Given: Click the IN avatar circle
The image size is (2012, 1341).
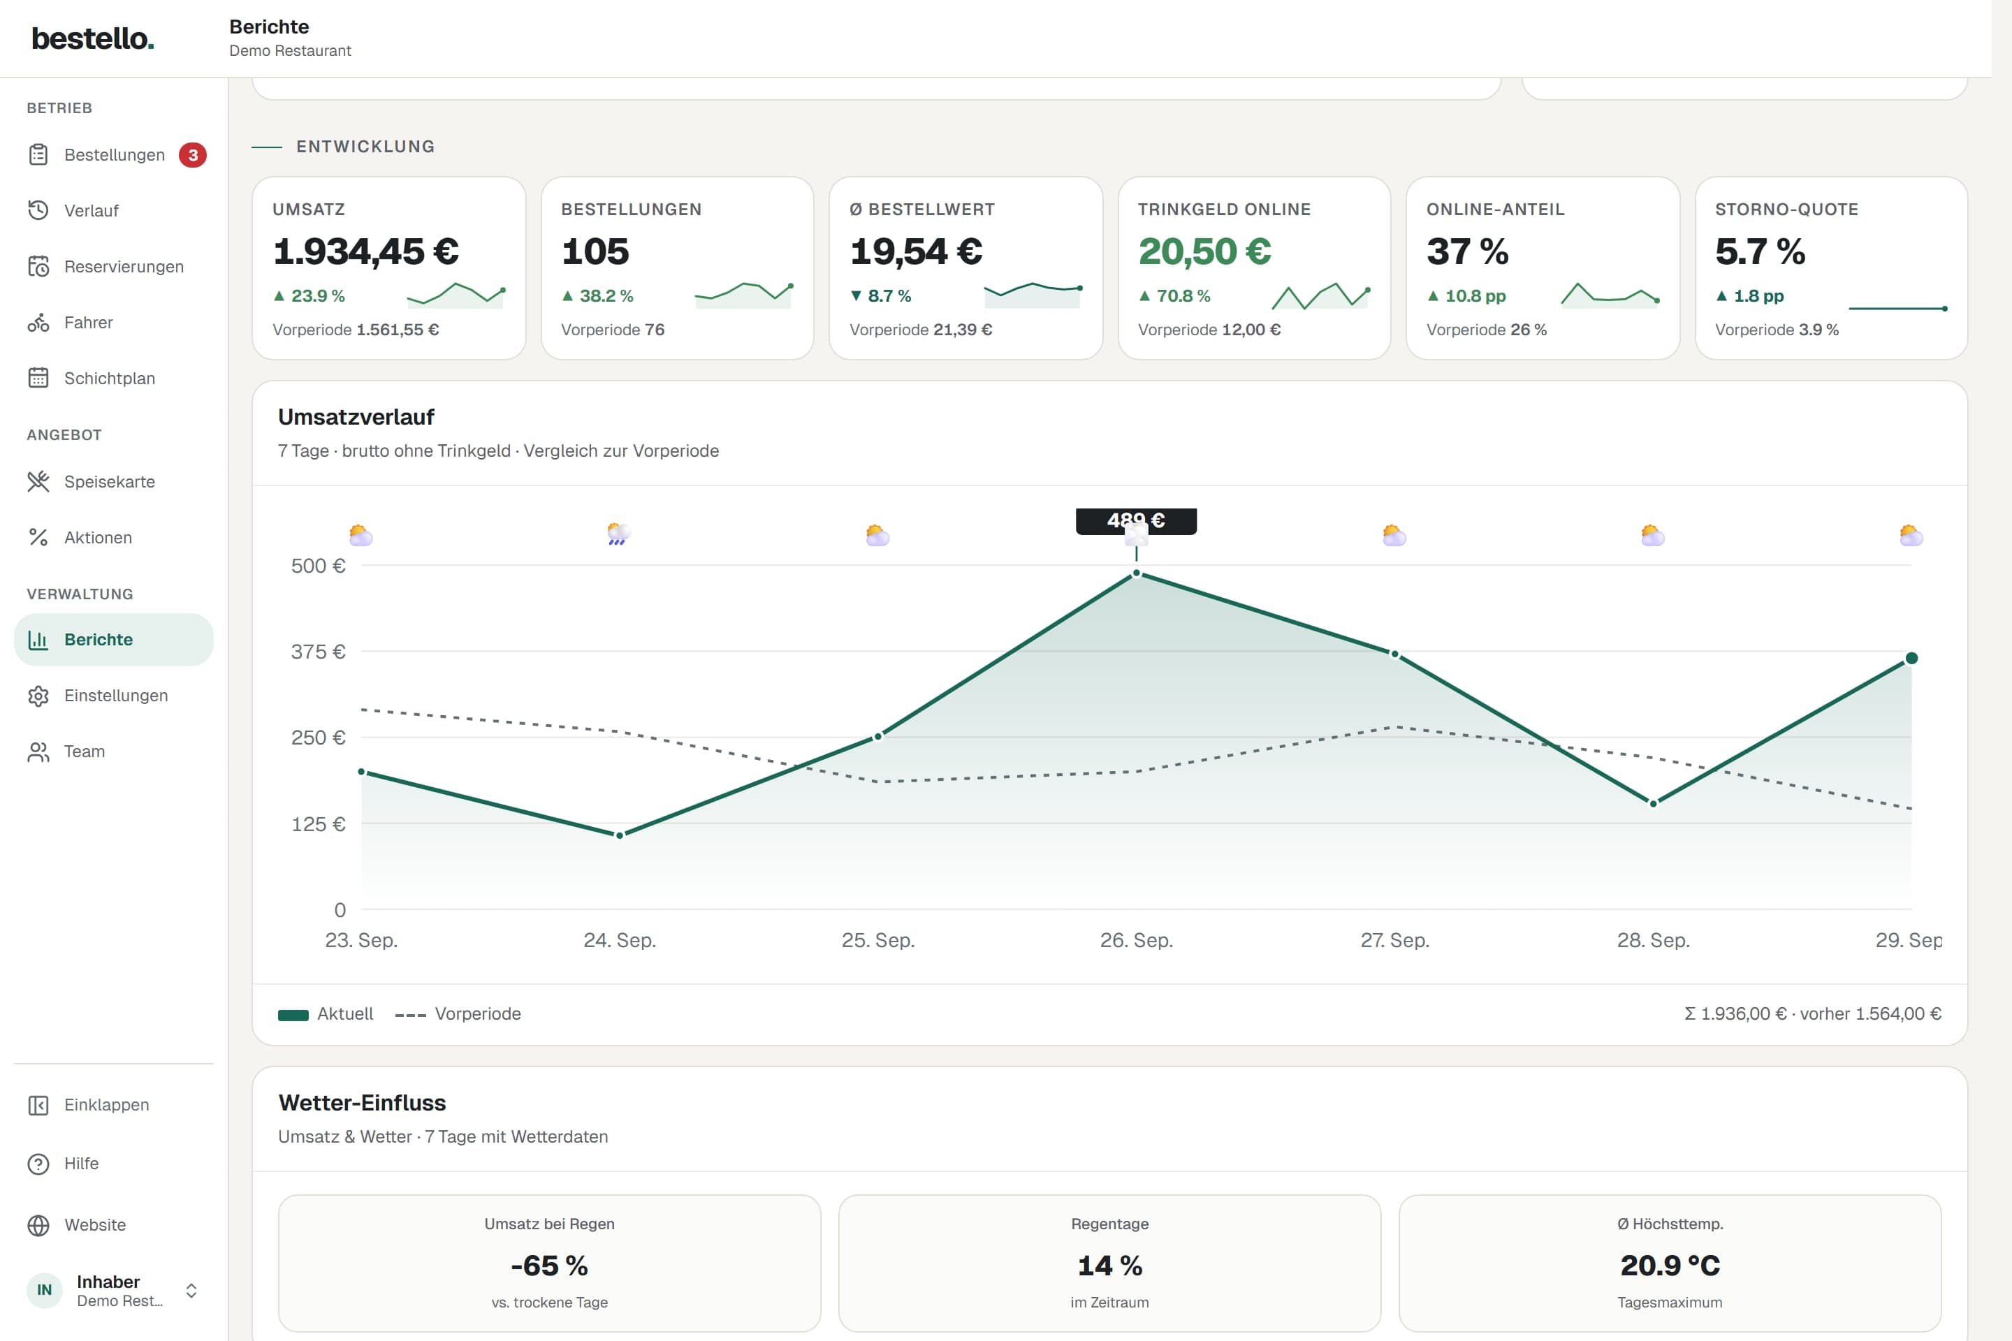Looking at the screenshot, I should click(45, 1291).
